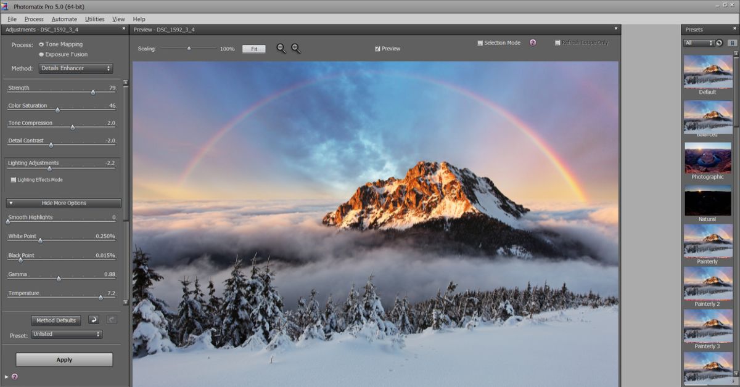Open the Method dropdown showing Details Enhancer

point(76,68)
